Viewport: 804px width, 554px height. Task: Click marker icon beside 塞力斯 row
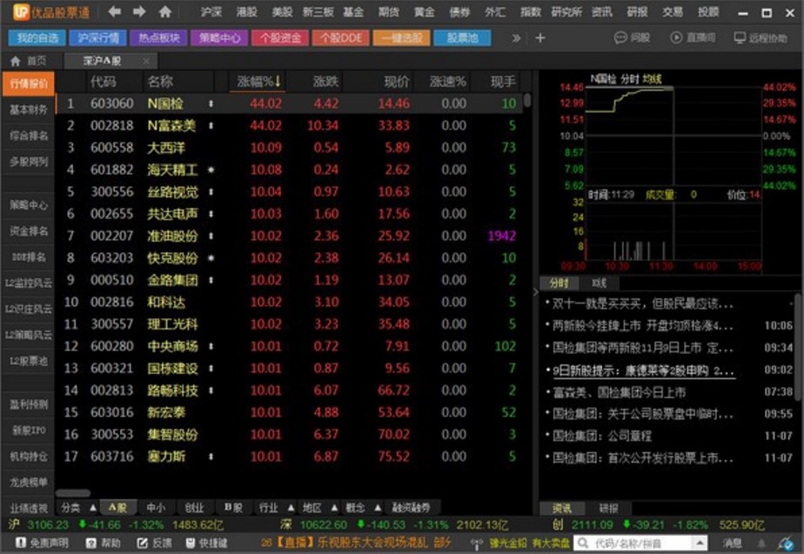211,457
